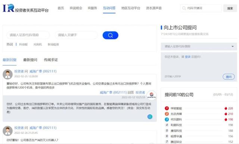The width and height of the screenshot is (239, 144).
Task: Switch to the 最新提问 tab
Action: [x=30, y=60]
